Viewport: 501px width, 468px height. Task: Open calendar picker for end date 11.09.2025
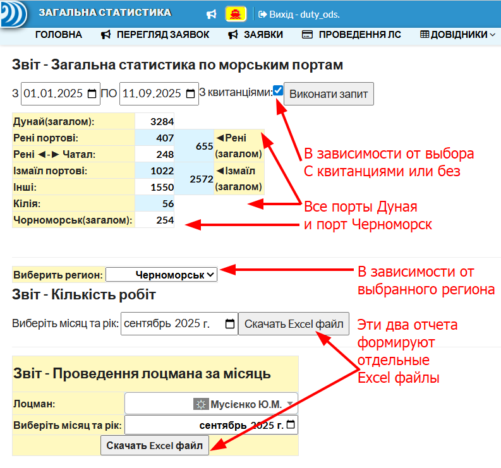click(190, 93)
